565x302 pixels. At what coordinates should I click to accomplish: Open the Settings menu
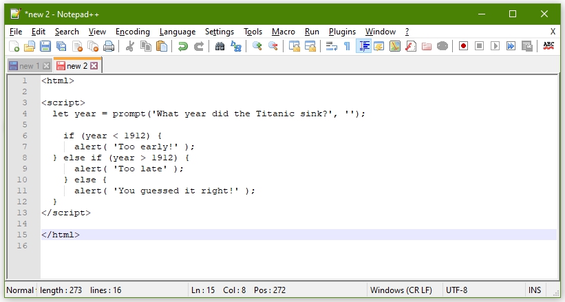click(219, 32)
